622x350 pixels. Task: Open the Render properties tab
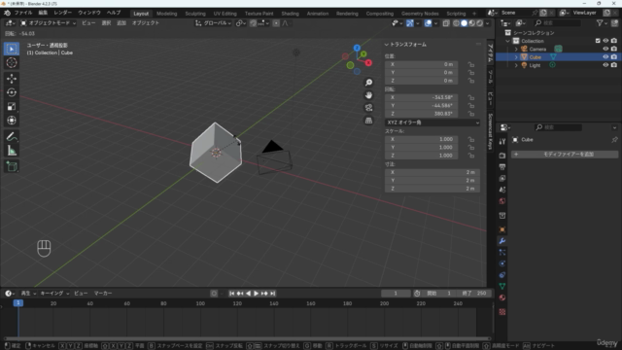point(502,156)
